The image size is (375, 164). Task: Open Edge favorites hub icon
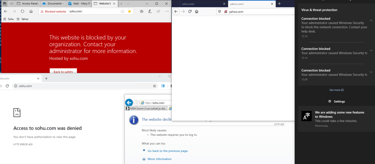pyautogui.click(x=142, y=11)
